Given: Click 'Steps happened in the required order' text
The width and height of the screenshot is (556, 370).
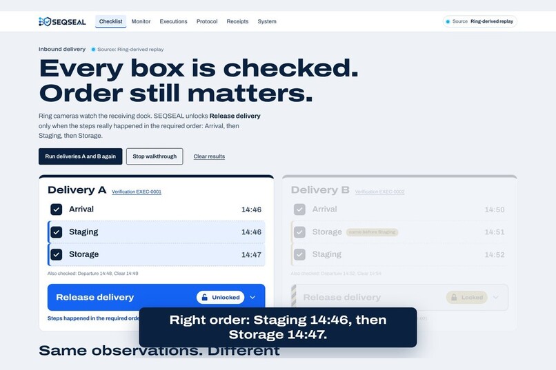Looking at the screenshot, I should pyautogui.click(x=93, y=318).
